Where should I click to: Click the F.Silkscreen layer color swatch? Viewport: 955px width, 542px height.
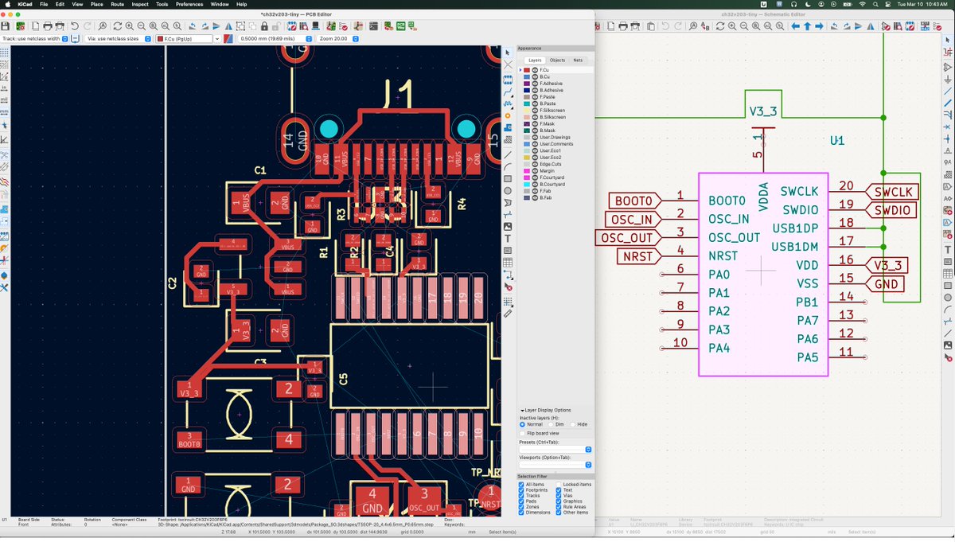point(527,110)
